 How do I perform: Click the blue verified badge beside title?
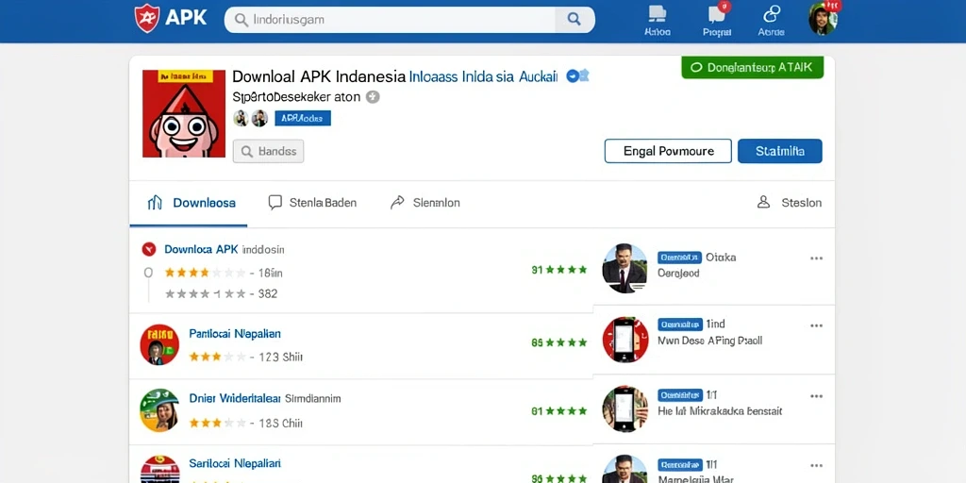point(573,76)
